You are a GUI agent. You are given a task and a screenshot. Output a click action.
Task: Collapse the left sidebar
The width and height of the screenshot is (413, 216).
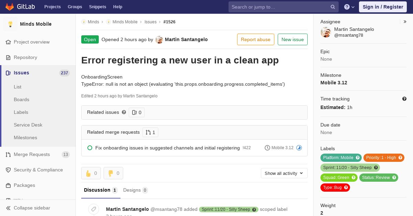click(32, 208)
